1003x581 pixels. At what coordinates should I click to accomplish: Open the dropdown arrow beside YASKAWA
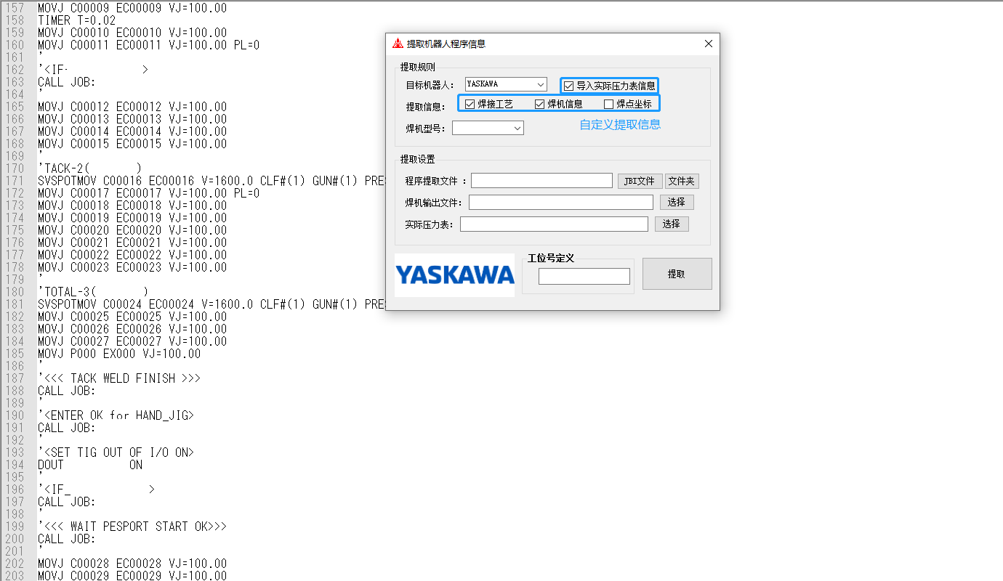[540, 84]
